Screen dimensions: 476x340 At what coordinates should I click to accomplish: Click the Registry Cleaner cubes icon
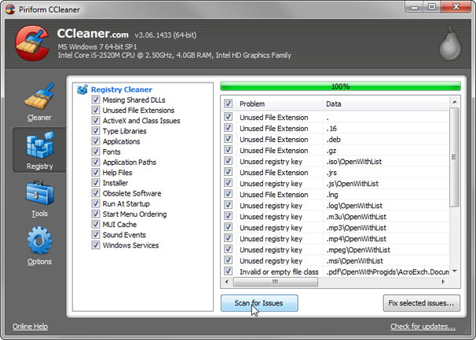(x=82, y=90)
